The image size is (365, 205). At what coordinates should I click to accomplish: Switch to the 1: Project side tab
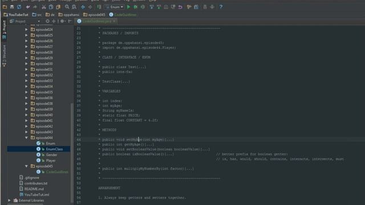pos(4,30)
